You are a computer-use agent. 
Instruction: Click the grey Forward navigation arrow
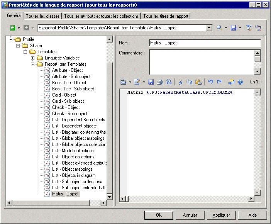click(26, 28)
